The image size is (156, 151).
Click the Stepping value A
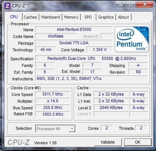[138, 65]
